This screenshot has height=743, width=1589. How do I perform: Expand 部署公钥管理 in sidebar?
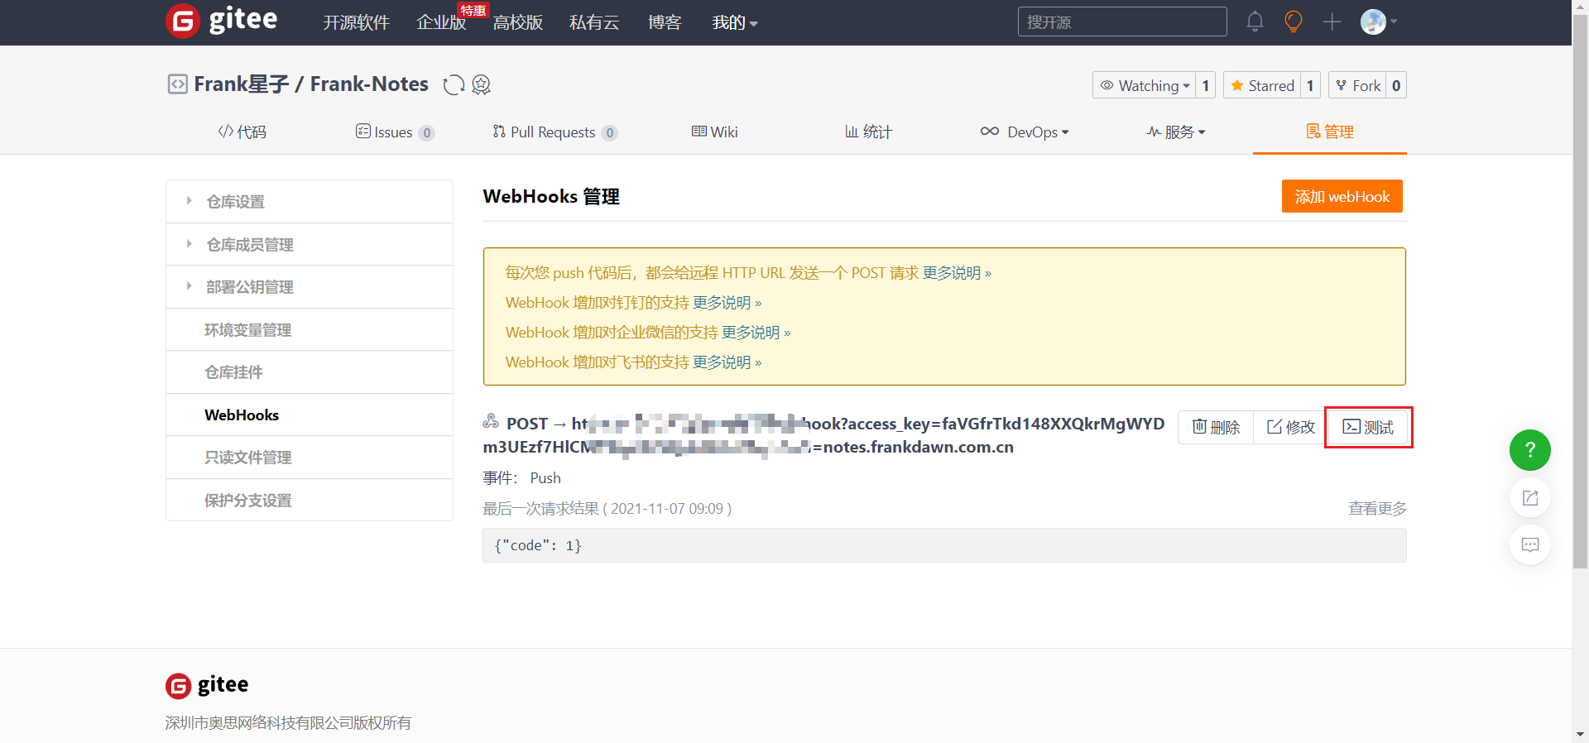pyautogui.click(x=310, y=287)
